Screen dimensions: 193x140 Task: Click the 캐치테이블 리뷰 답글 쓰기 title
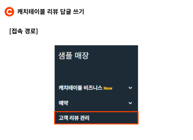tap(51, 12)
